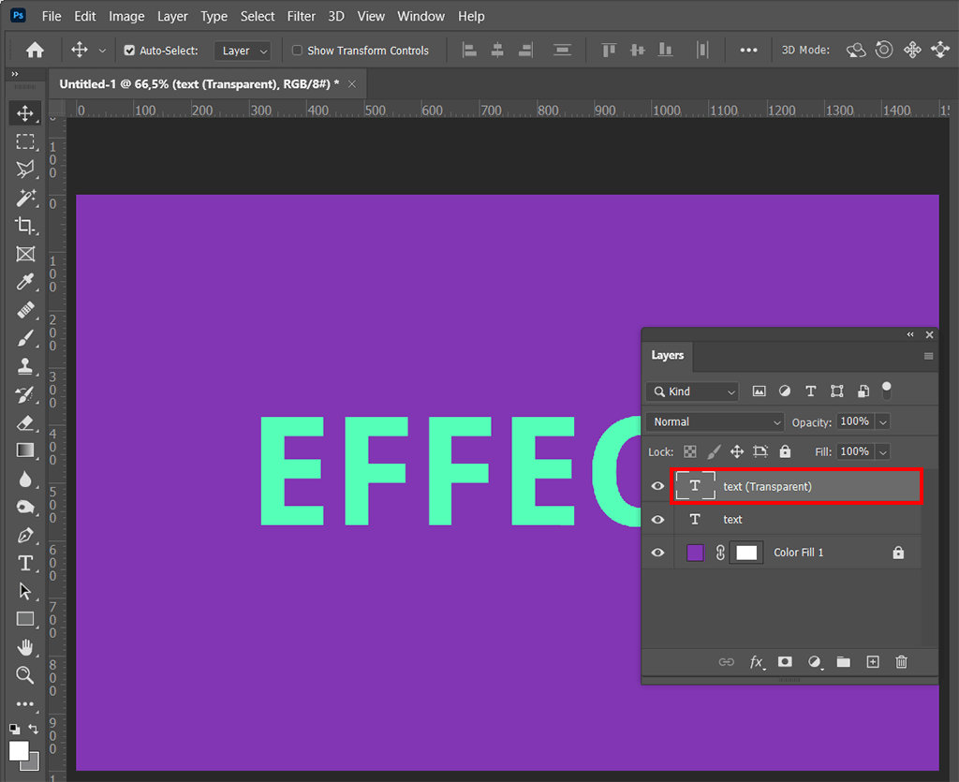Open the File menu
Viewport: 959px width, 782px height.
pyautogui.click(x=52, y=17)
